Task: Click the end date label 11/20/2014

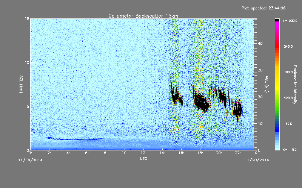Action: (257, 160)
